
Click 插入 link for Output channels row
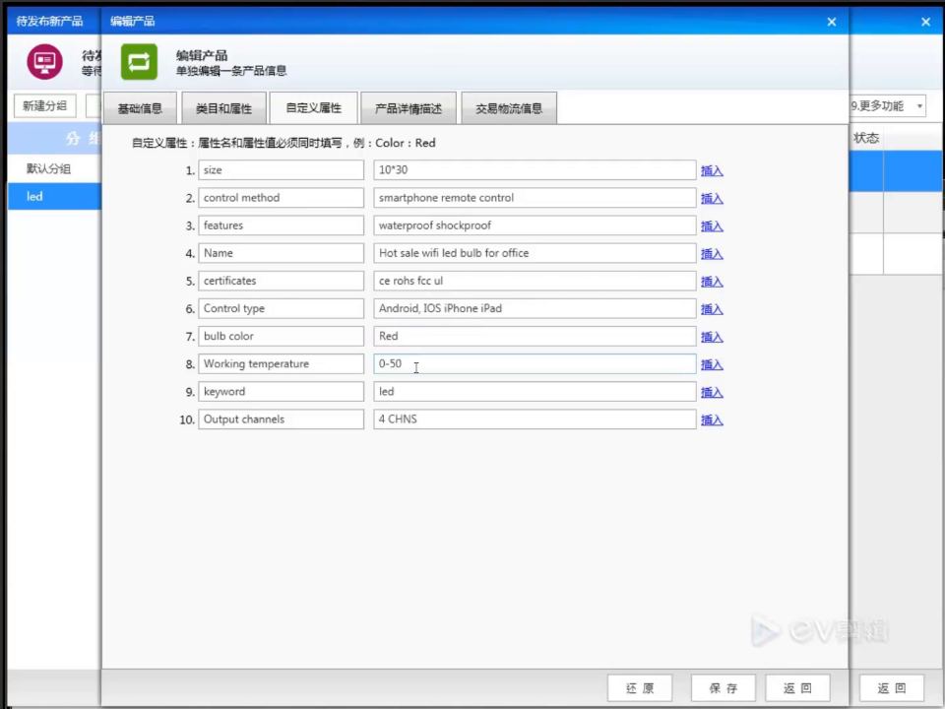pyautogui.click(x=712, y=420)
